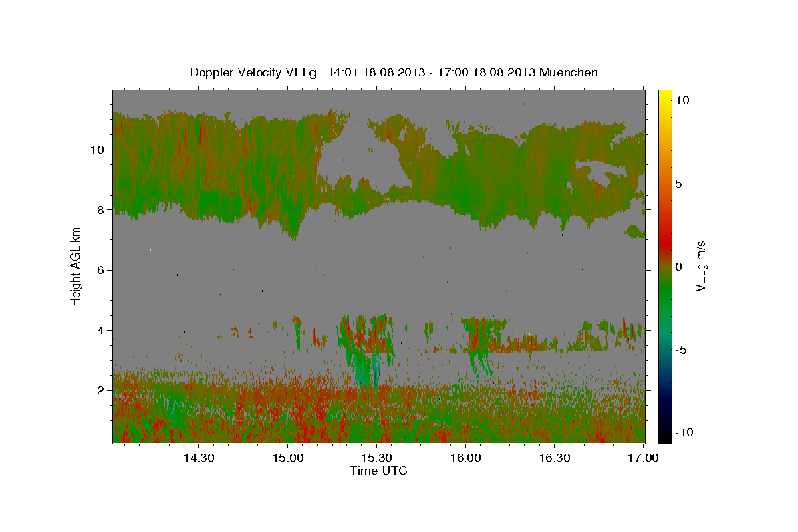This screenshot has width=798, height=532.
Task: Click the 17:00 time tick label
Action: [x=644, y=458]
